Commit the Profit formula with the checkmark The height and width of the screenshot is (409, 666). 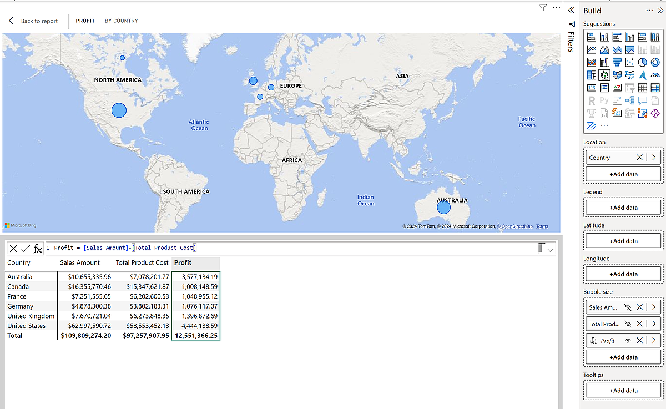click(24, 248)
